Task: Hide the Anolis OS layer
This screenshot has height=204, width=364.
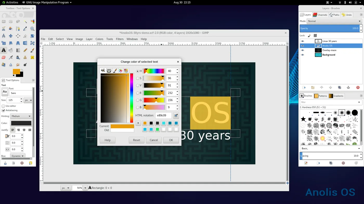Action: click(x=302, y=46)
